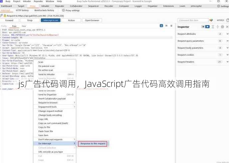Viewport: 229px width, 163px height.
Task: Open the Action button menu
Action: click(71, 20)
